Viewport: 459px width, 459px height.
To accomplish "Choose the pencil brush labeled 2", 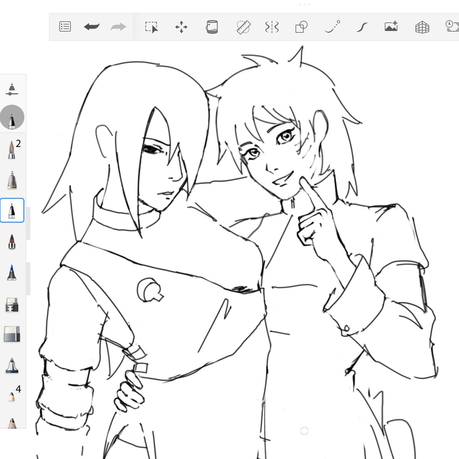I will point(12,149).
